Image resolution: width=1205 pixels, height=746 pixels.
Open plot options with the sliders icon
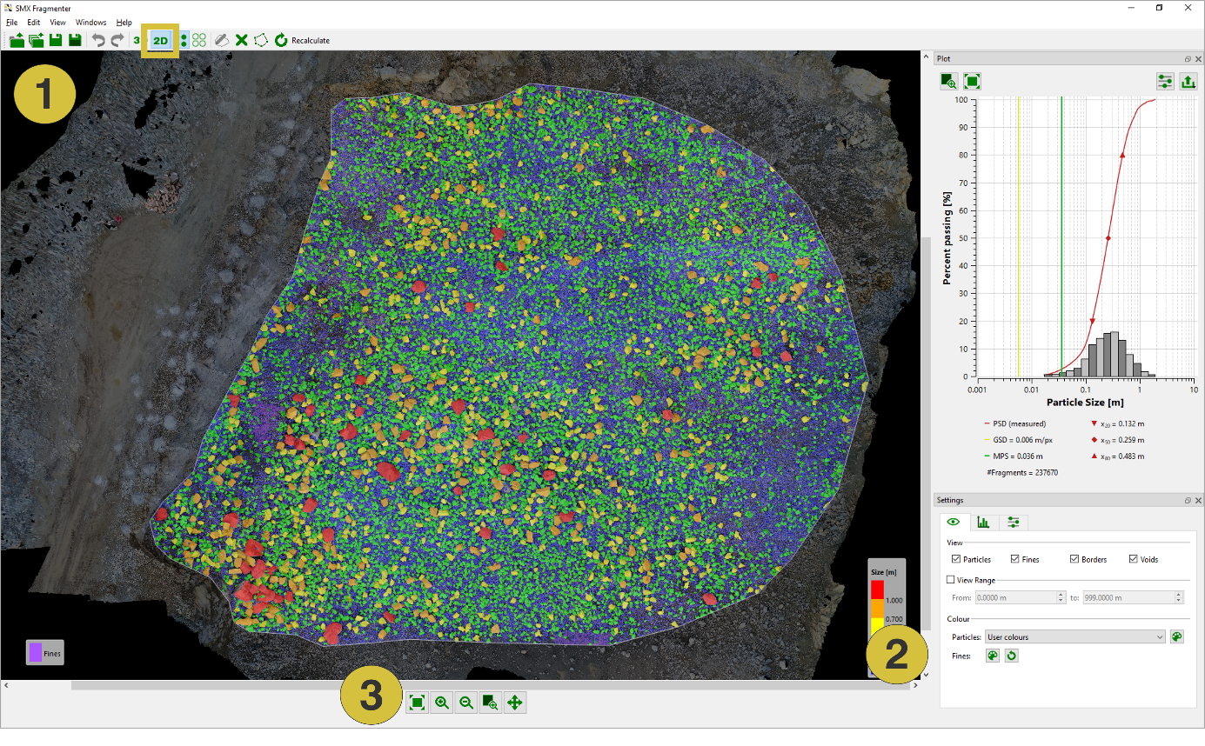click(x=1166, y=82)
